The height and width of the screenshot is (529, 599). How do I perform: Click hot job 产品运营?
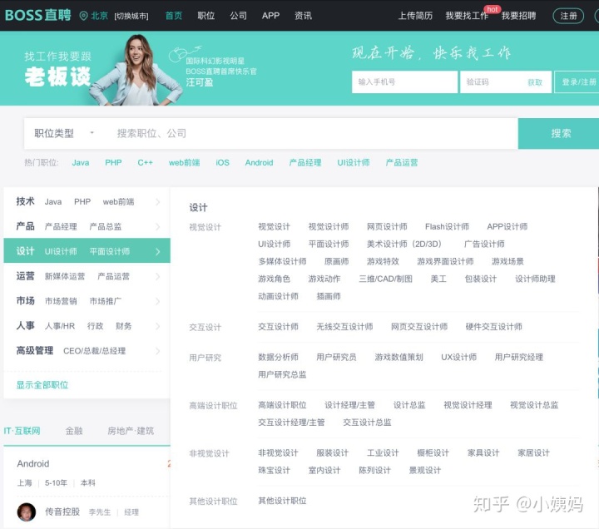402,163
